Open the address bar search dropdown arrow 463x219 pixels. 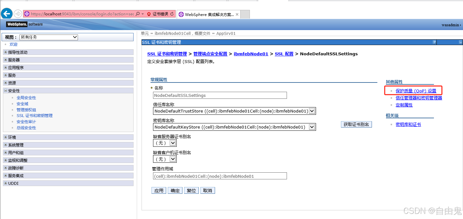point(143,14)
